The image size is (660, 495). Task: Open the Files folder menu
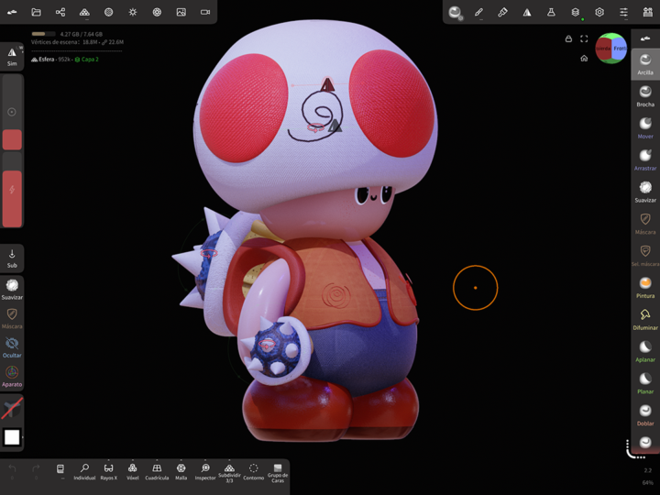pos(36,12)
